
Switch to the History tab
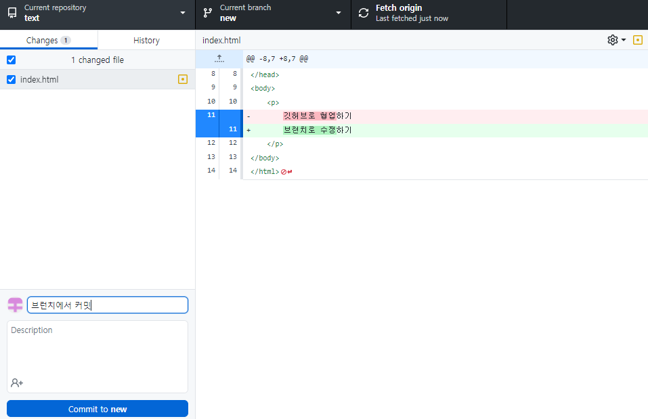(146, 40)
